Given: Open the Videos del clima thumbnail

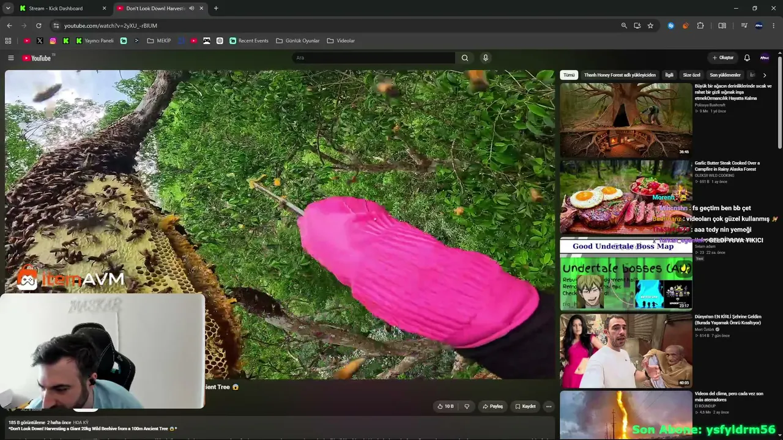Looking at the screenshot, I should (x=626, y=416).
